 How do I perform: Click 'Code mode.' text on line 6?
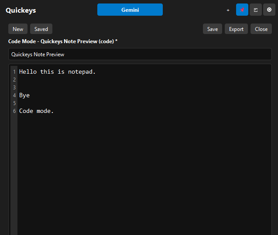[x=36, y=111]
